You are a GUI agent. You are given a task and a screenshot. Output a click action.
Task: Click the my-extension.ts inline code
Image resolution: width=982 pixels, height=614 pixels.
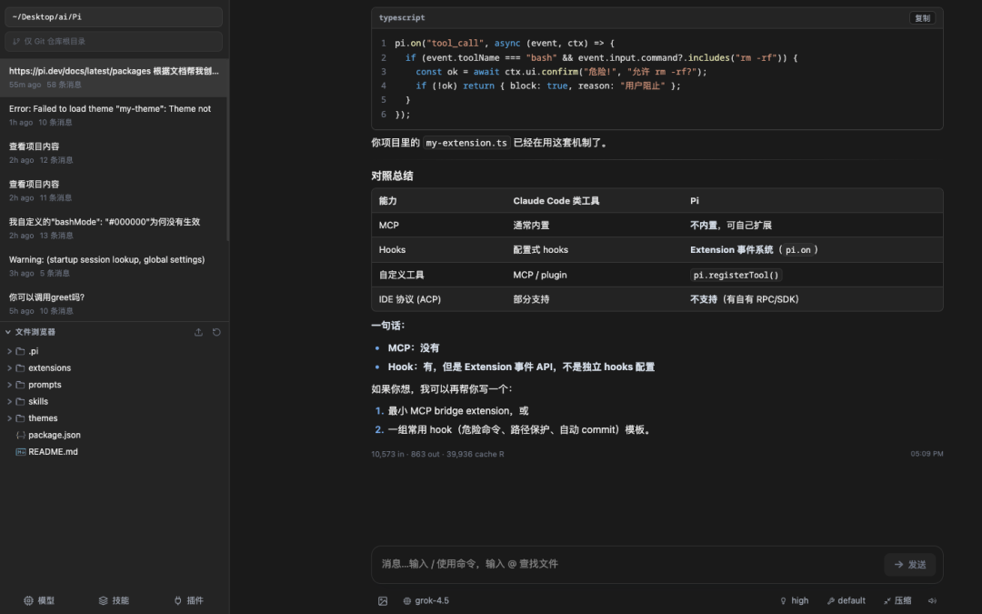(466, 143)
